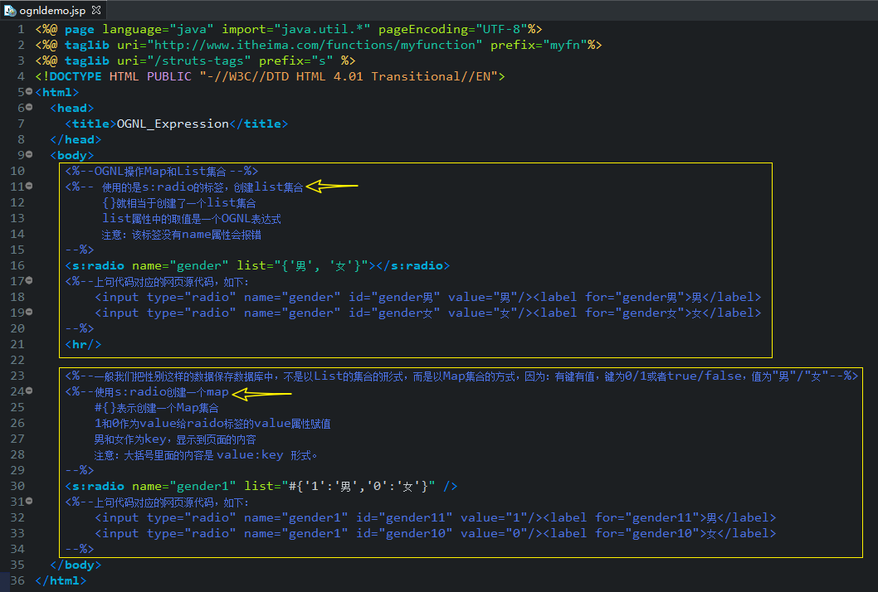The height and width of the screenshot is (592, 878).
Task: Click the itheima.com functions taglib URI
Action: (315, 45)
